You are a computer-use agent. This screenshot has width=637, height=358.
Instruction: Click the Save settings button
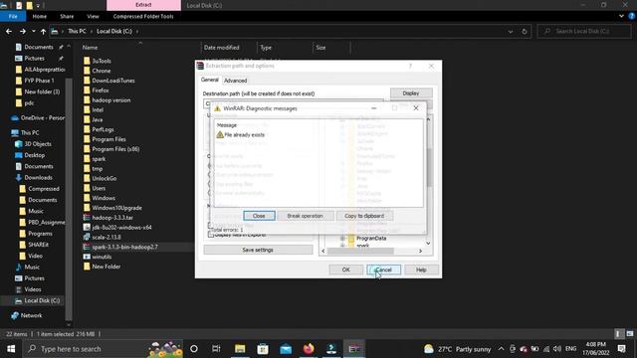[x=258, y=250]
